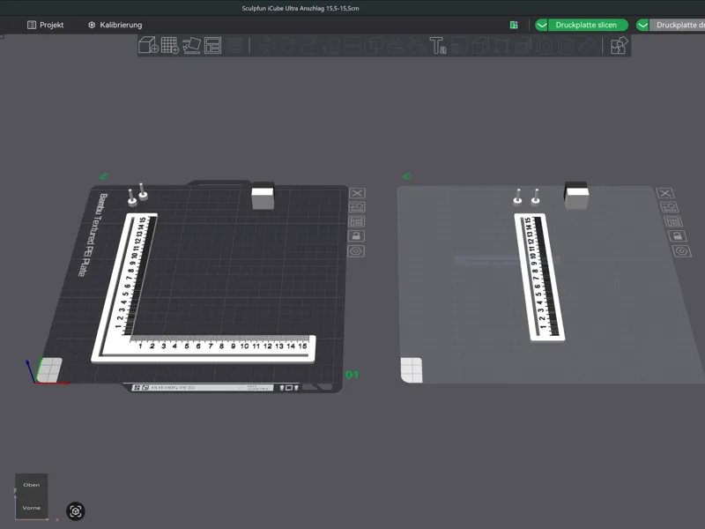
Task: Remove all objects from second plate
Action: [x=665, y=193]
